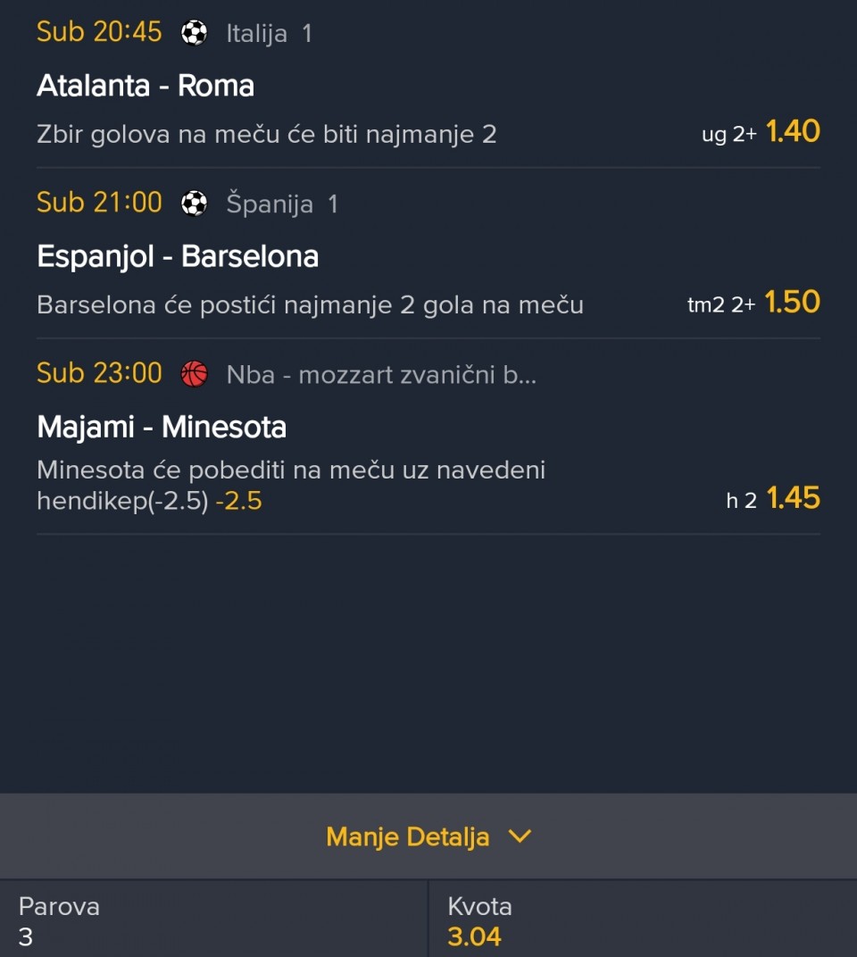Click the Sub 20:45 match time
This screenshot has height=957, width=857.
point(99,32)
